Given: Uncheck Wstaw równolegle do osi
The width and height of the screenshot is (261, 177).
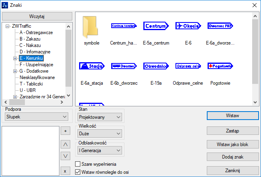Looking at the screenshot, I should click(78, 172).
